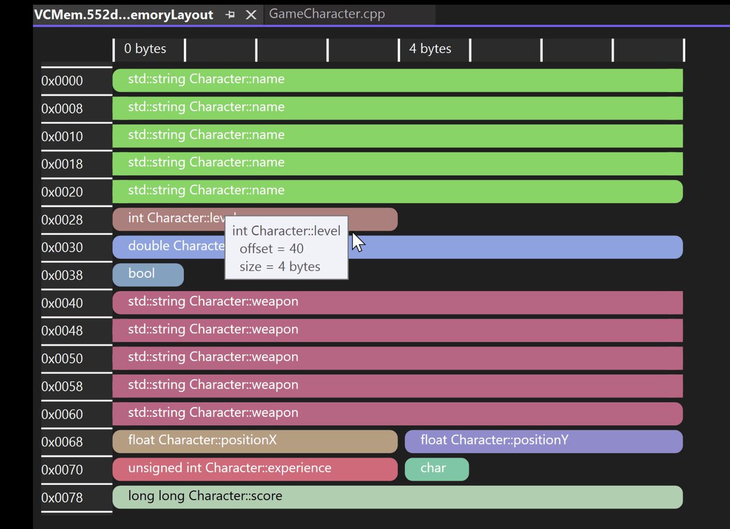Click the 0x0070 address label
This screenshot has height=529, width=730.
point(62,470)
